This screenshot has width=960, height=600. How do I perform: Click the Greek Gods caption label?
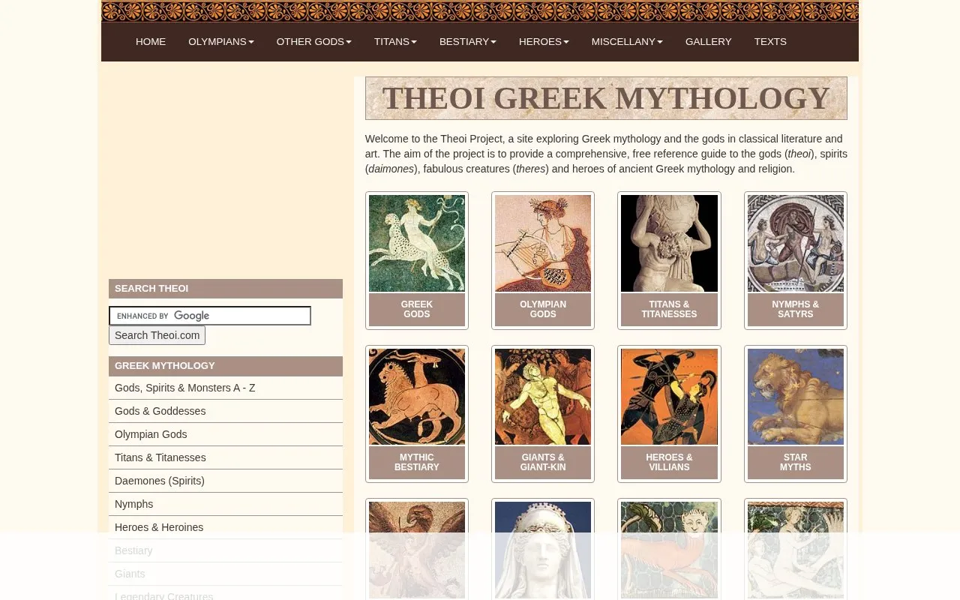click(417, 310)
